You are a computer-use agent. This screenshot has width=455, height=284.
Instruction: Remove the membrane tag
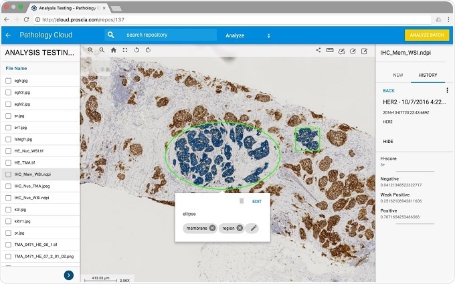pyautogui.click(x=212, y=228)
